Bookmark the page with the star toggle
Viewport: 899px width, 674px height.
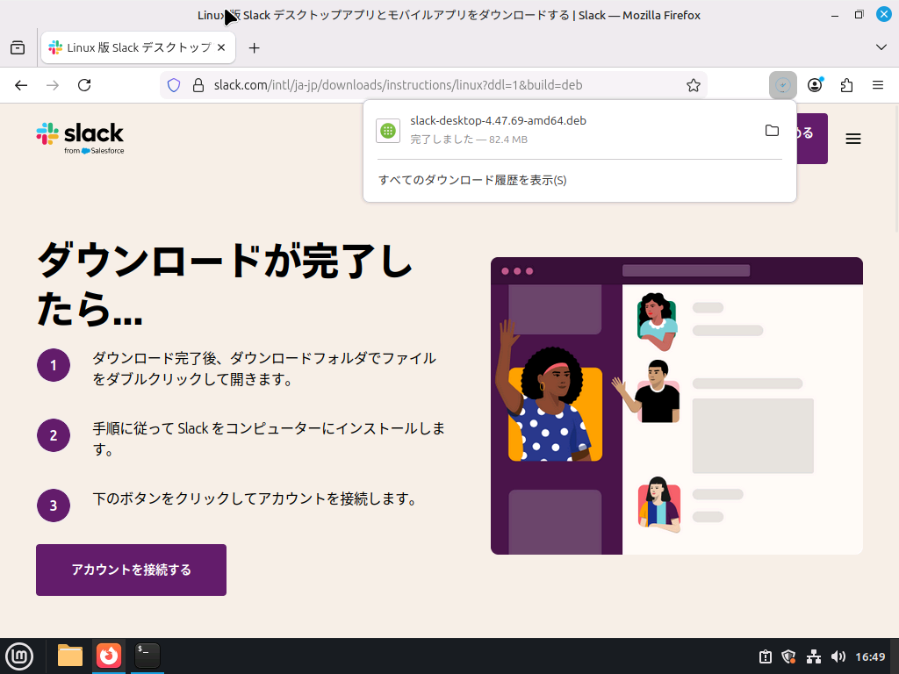tap(693, 85)
